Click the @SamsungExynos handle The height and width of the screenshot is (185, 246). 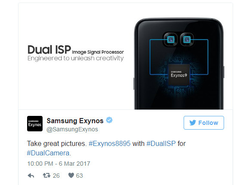click(72, 129)
